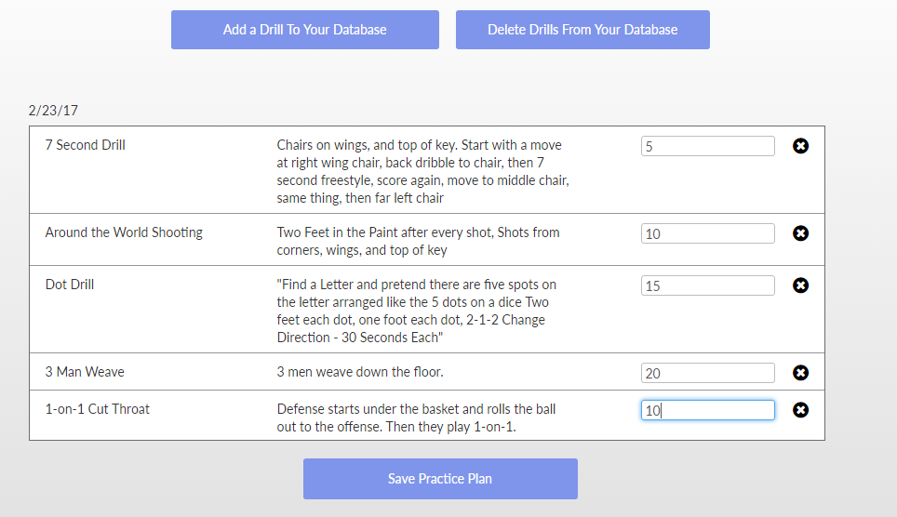Select the Around the World Shooting title

point(124,232)
